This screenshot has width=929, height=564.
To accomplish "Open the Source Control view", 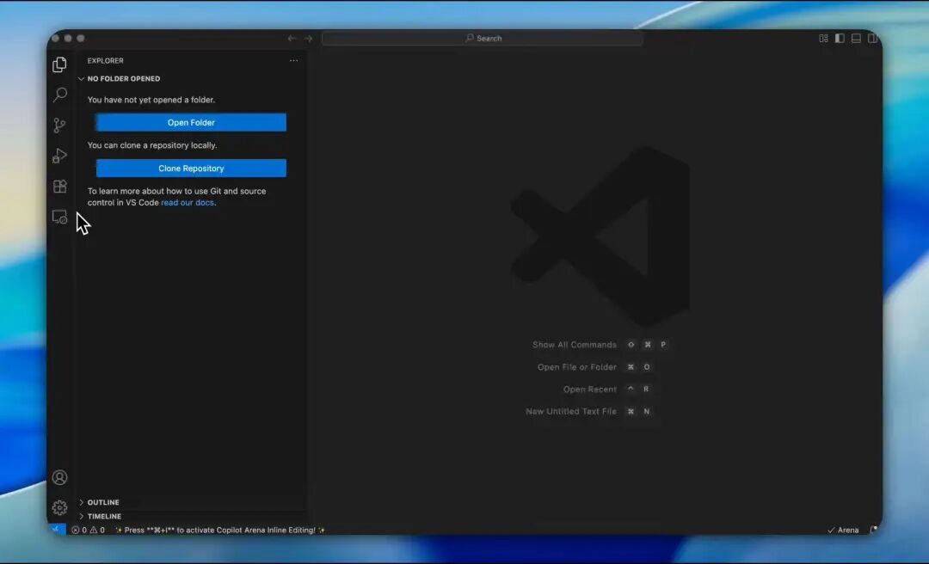I will 59,125.
